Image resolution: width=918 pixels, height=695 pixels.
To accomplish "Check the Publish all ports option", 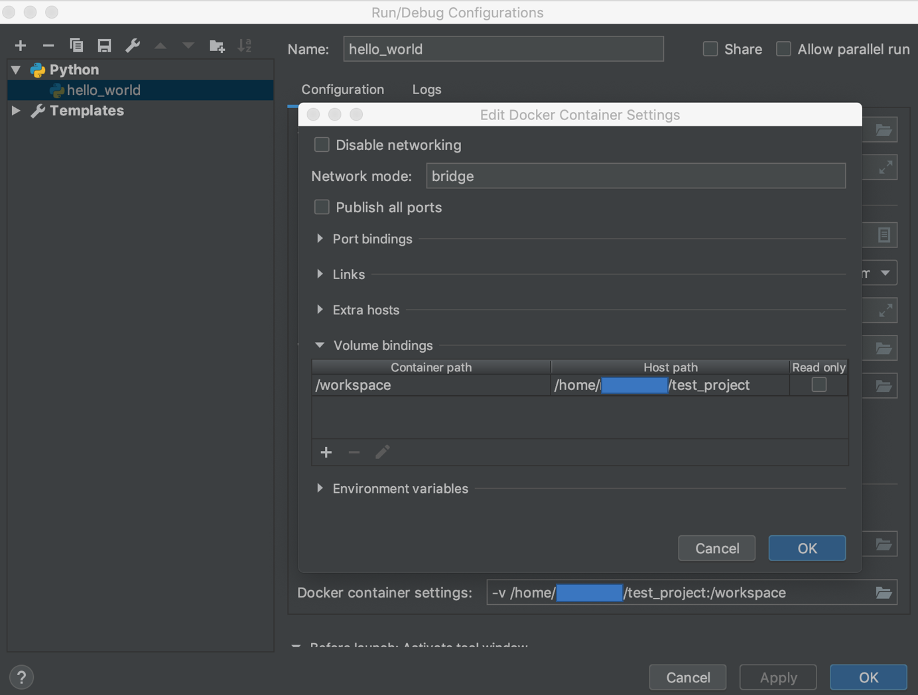I will click(322, 207).
